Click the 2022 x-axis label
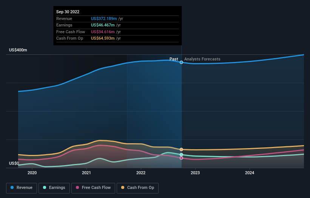This screenshot has width=310, height=198. 141,173
